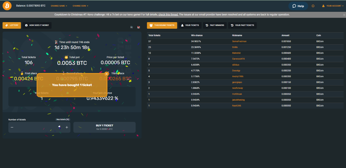Open the How Does It Work tab
The height and width of the screenshot is (168, 346).
tap(37, 25)
